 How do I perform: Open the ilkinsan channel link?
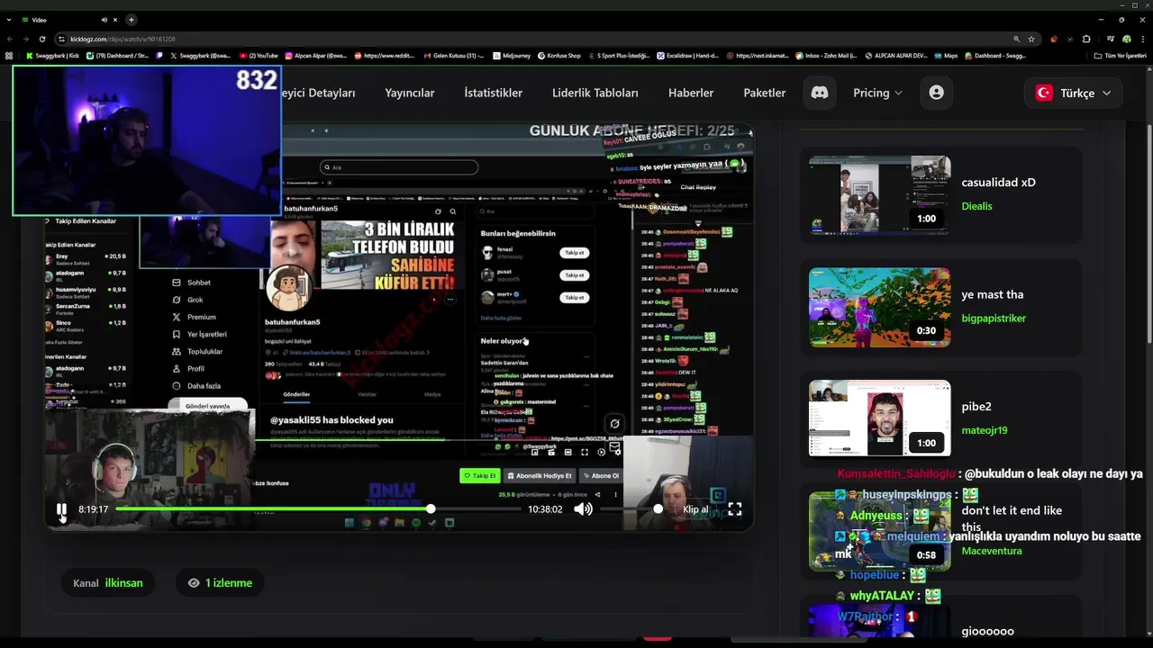pyautogui.click(x=123, y=583)
